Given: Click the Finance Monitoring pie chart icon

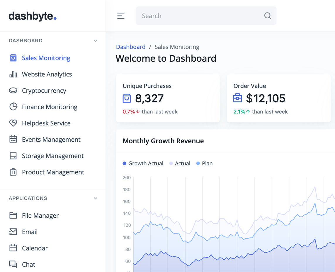Looking at the screenshot, I should pyautogui.click(x=13, y=107).
